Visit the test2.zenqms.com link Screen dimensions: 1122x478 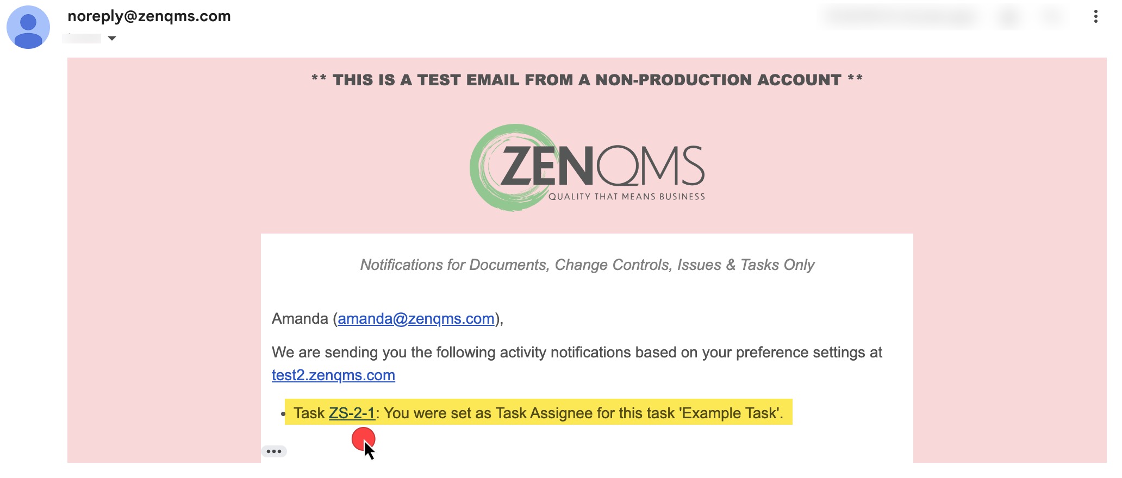pos(333,375)
